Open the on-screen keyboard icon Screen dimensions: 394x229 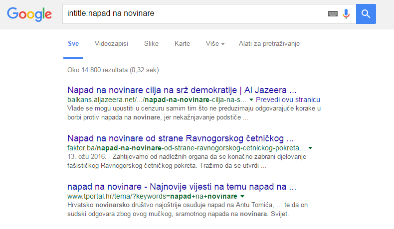coord(333,14)
